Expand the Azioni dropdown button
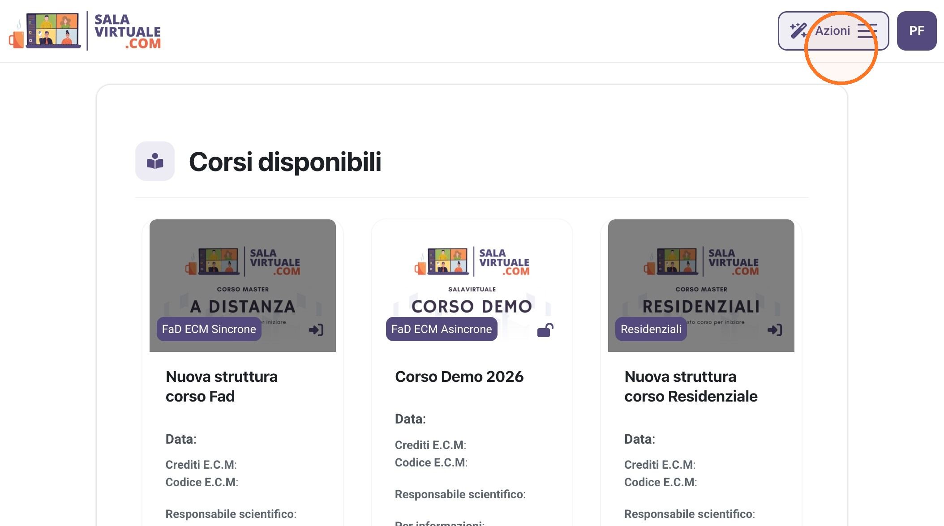The width and height of the screenshot is (944, 526). pyautogui.click(x=833, y=31)
